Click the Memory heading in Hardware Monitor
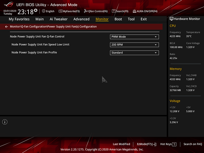The image size is (204, 153). pyautogui.click(x=176, y=69)
